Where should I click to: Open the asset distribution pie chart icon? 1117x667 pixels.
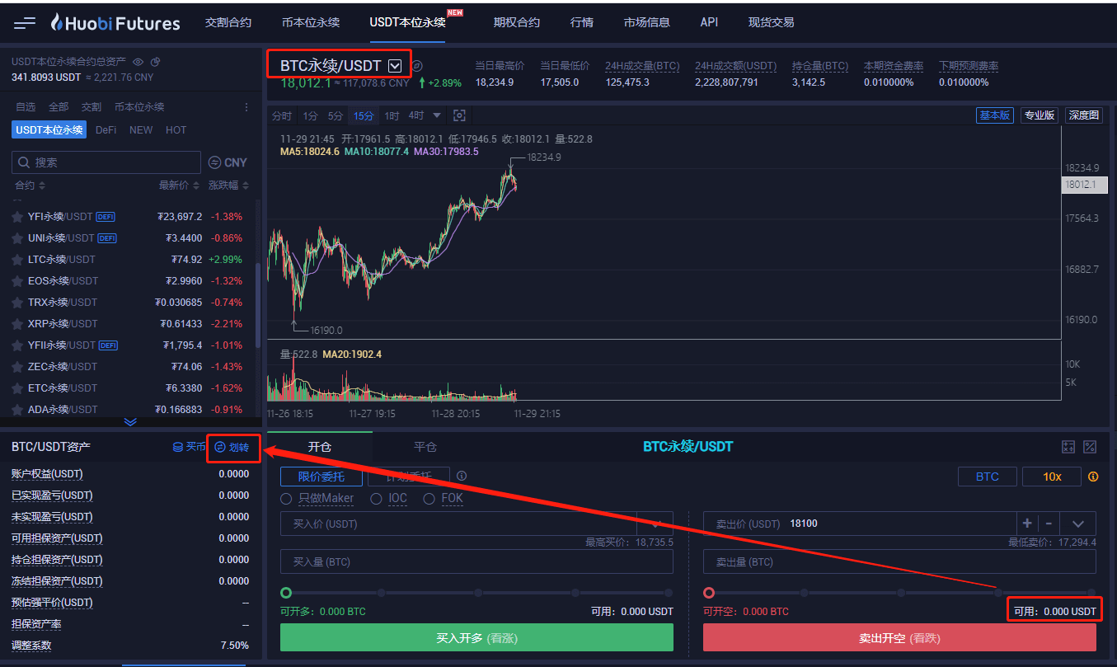tap(156, 62)
